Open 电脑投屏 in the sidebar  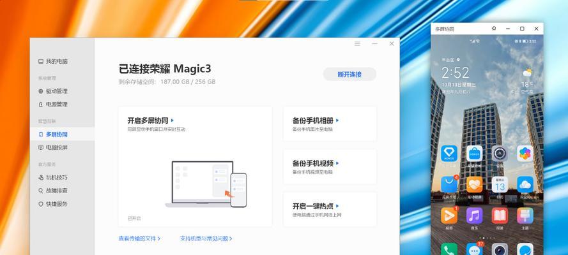(x=53, y=148)
